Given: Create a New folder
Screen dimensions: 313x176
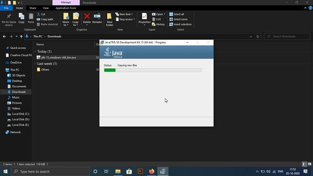Looking at the screenshot, I should (x=110, y=20).
